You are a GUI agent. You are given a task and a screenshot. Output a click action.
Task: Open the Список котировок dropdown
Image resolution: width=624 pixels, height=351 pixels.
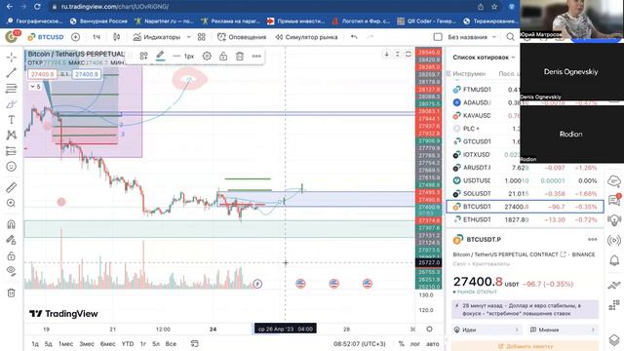coord(484,58)
